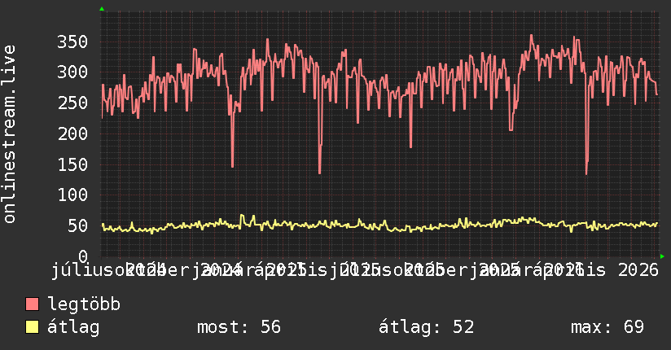Click the most: 56 statistic
Viewport: 671px width, 350px height.
(239, 327)
